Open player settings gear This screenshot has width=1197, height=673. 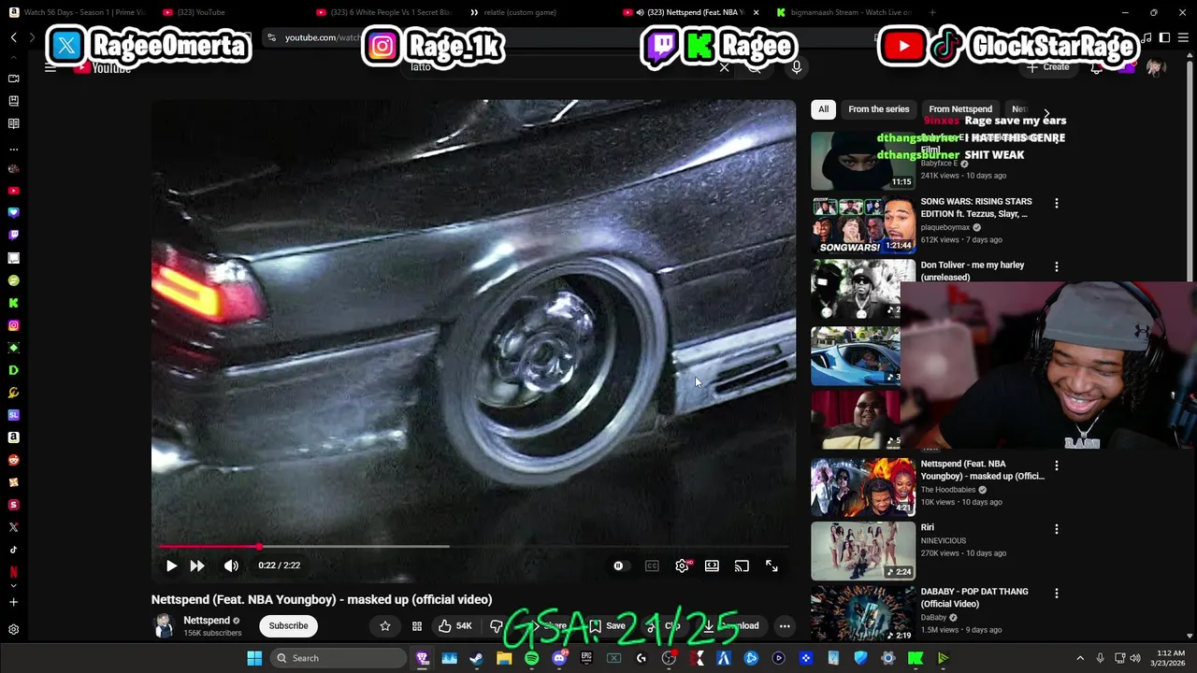point(682,566)
